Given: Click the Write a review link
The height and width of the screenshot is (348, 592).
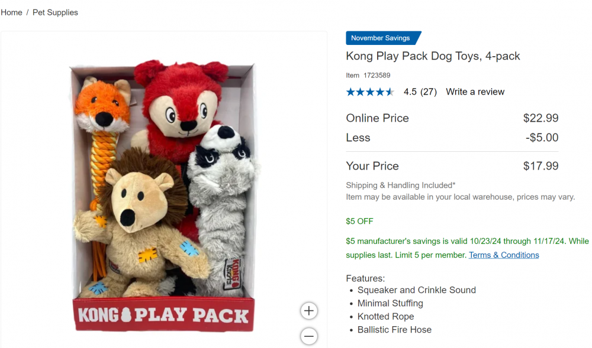Looking at the screenshot, I should click(x=475, y=92).
